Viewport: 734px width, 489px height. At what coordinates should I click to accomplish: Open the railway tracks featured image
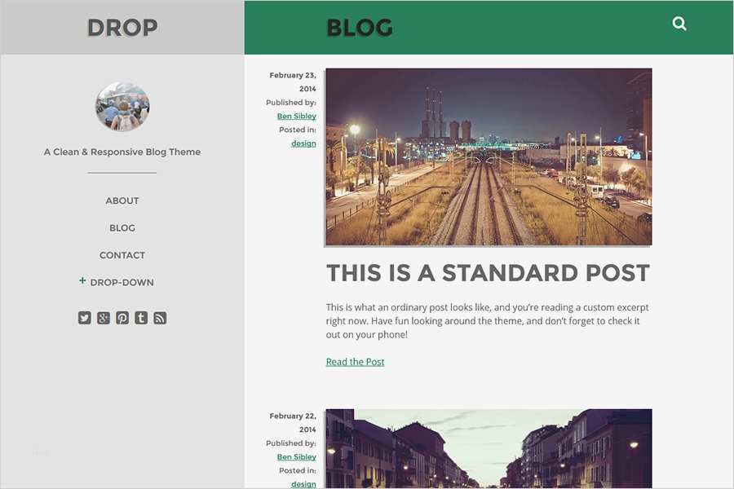click(489, 156)
